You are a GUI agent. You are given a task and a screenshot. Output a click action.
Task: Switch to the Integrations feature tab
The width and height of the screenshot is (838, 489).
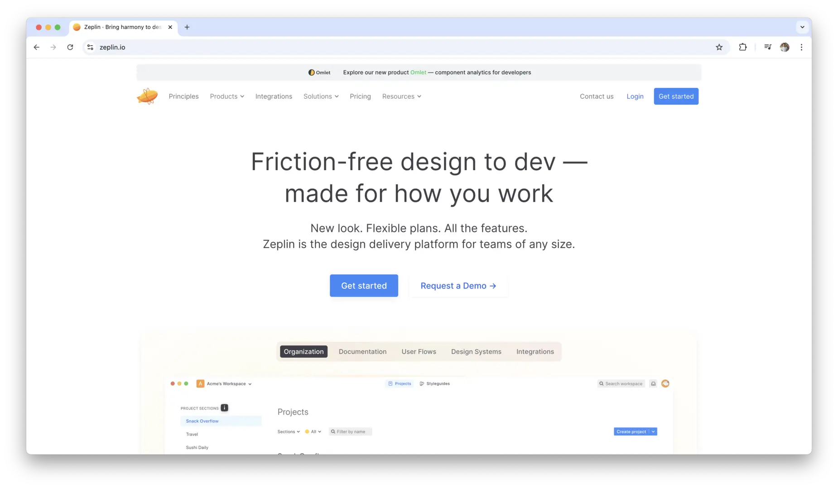535,352
